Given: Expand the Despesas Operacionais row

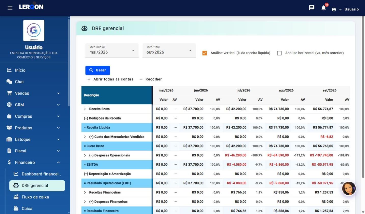Looking at the screenshot, I should (x=85, y=155).
